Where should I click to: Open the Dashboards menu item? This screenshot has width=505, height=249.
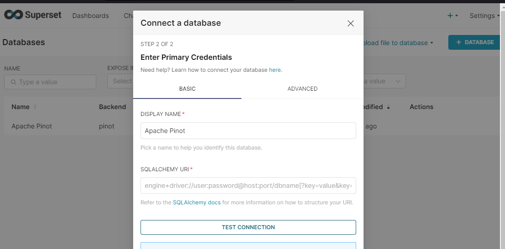tap(91, 16)
